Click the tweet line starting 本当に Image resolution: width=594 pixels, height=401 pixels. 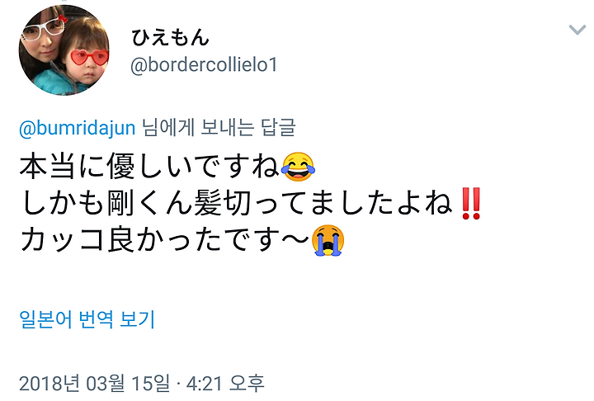[167, 167]
